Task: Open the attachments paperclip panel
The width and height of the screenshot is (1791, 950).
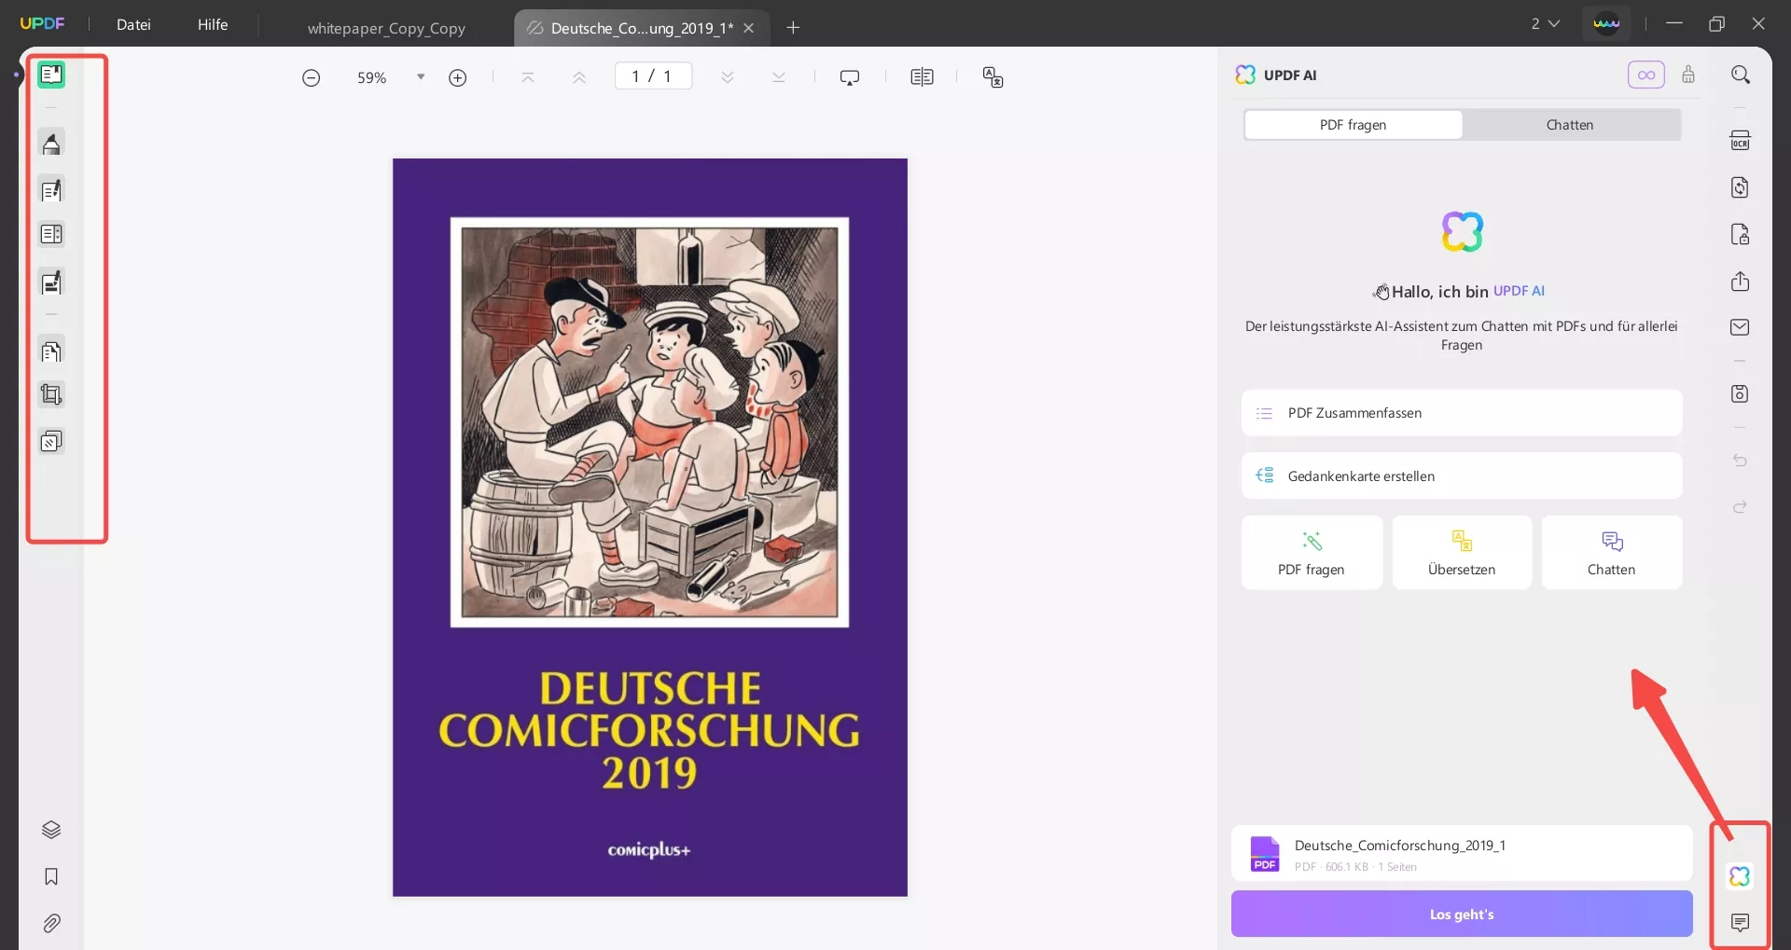Action: click(x=51, y=923)
